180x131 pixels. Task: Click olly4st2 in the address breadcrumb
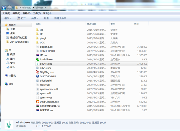(x=27, y=8)
